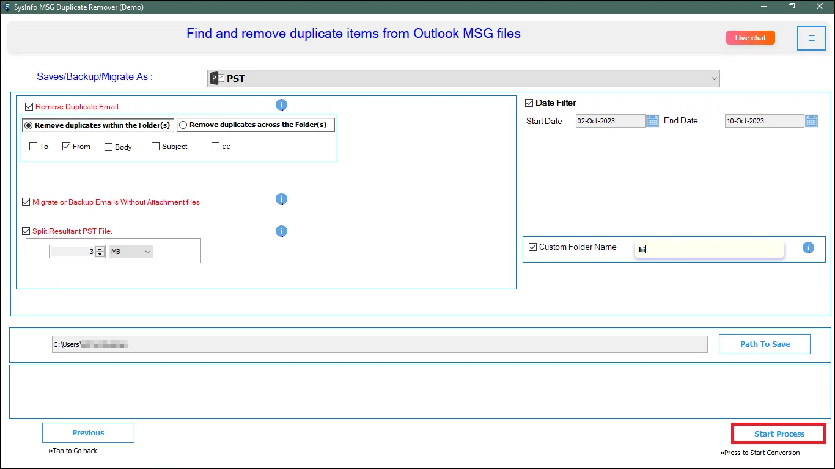
Task: Open Live chat support
Action: pyautogui.click(x=750, y=38)
